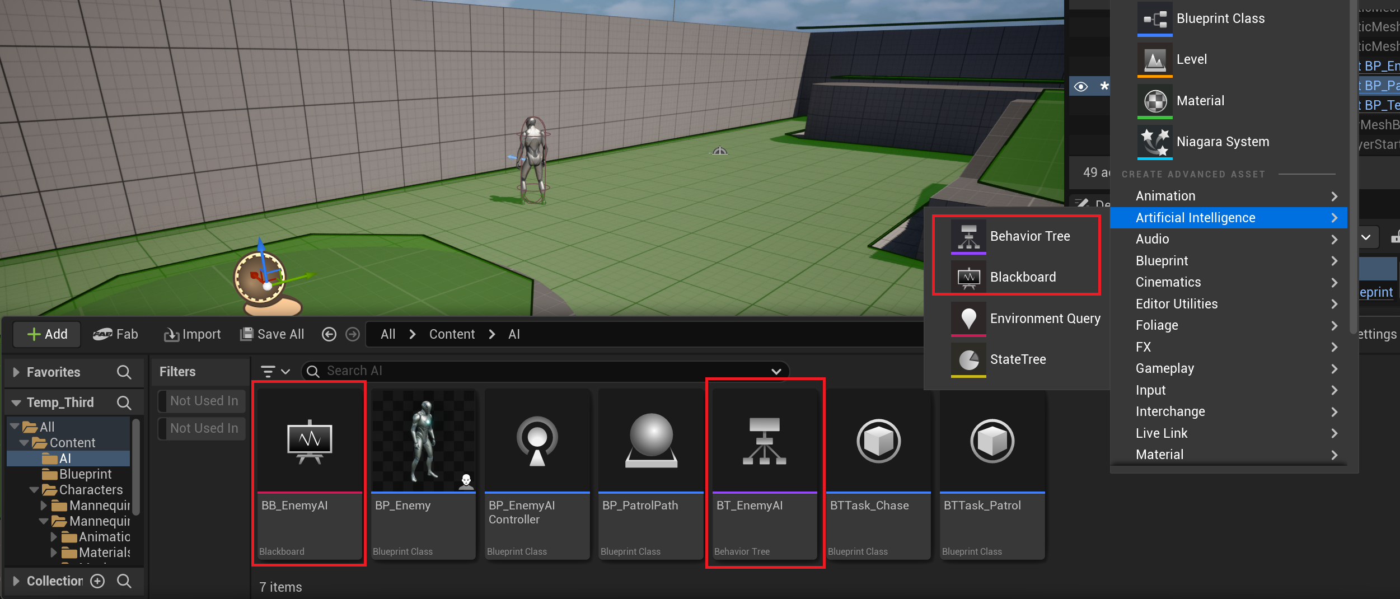Open the Blueprint advanced asset submenu
This screenshot has width=1400, height=599.
click(x=1229, y=261)
